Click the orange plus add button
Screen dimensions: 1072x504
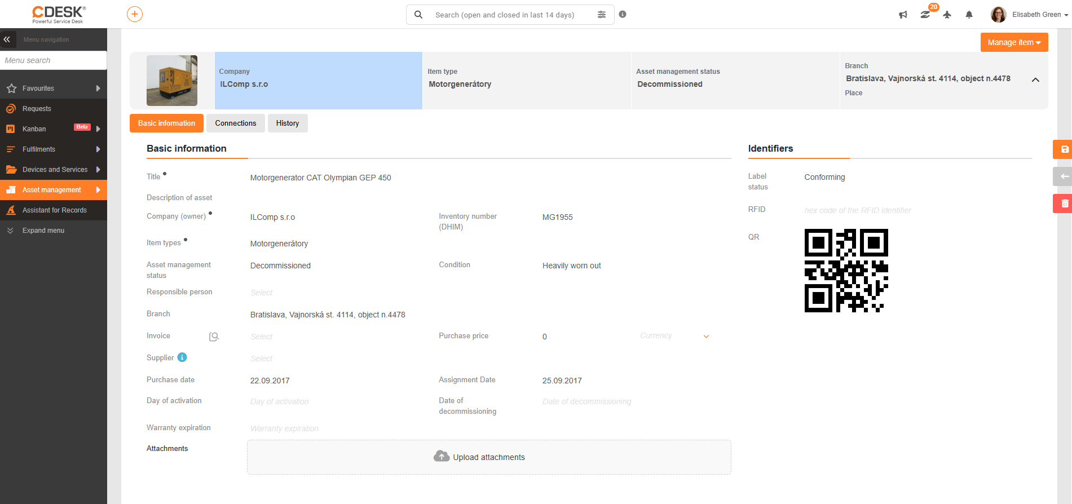(135, 14)
